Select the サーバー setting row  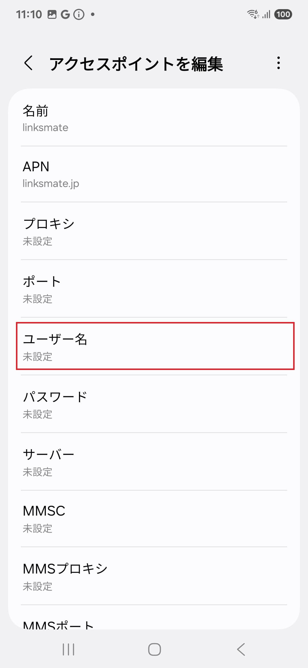pyautogui.click(x=154, y=462)
